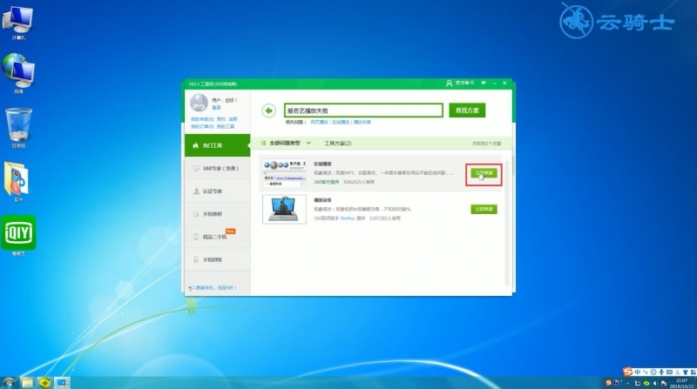Click the 登录 link under the greeting
The image size is (697, 389).
[216, 107]
